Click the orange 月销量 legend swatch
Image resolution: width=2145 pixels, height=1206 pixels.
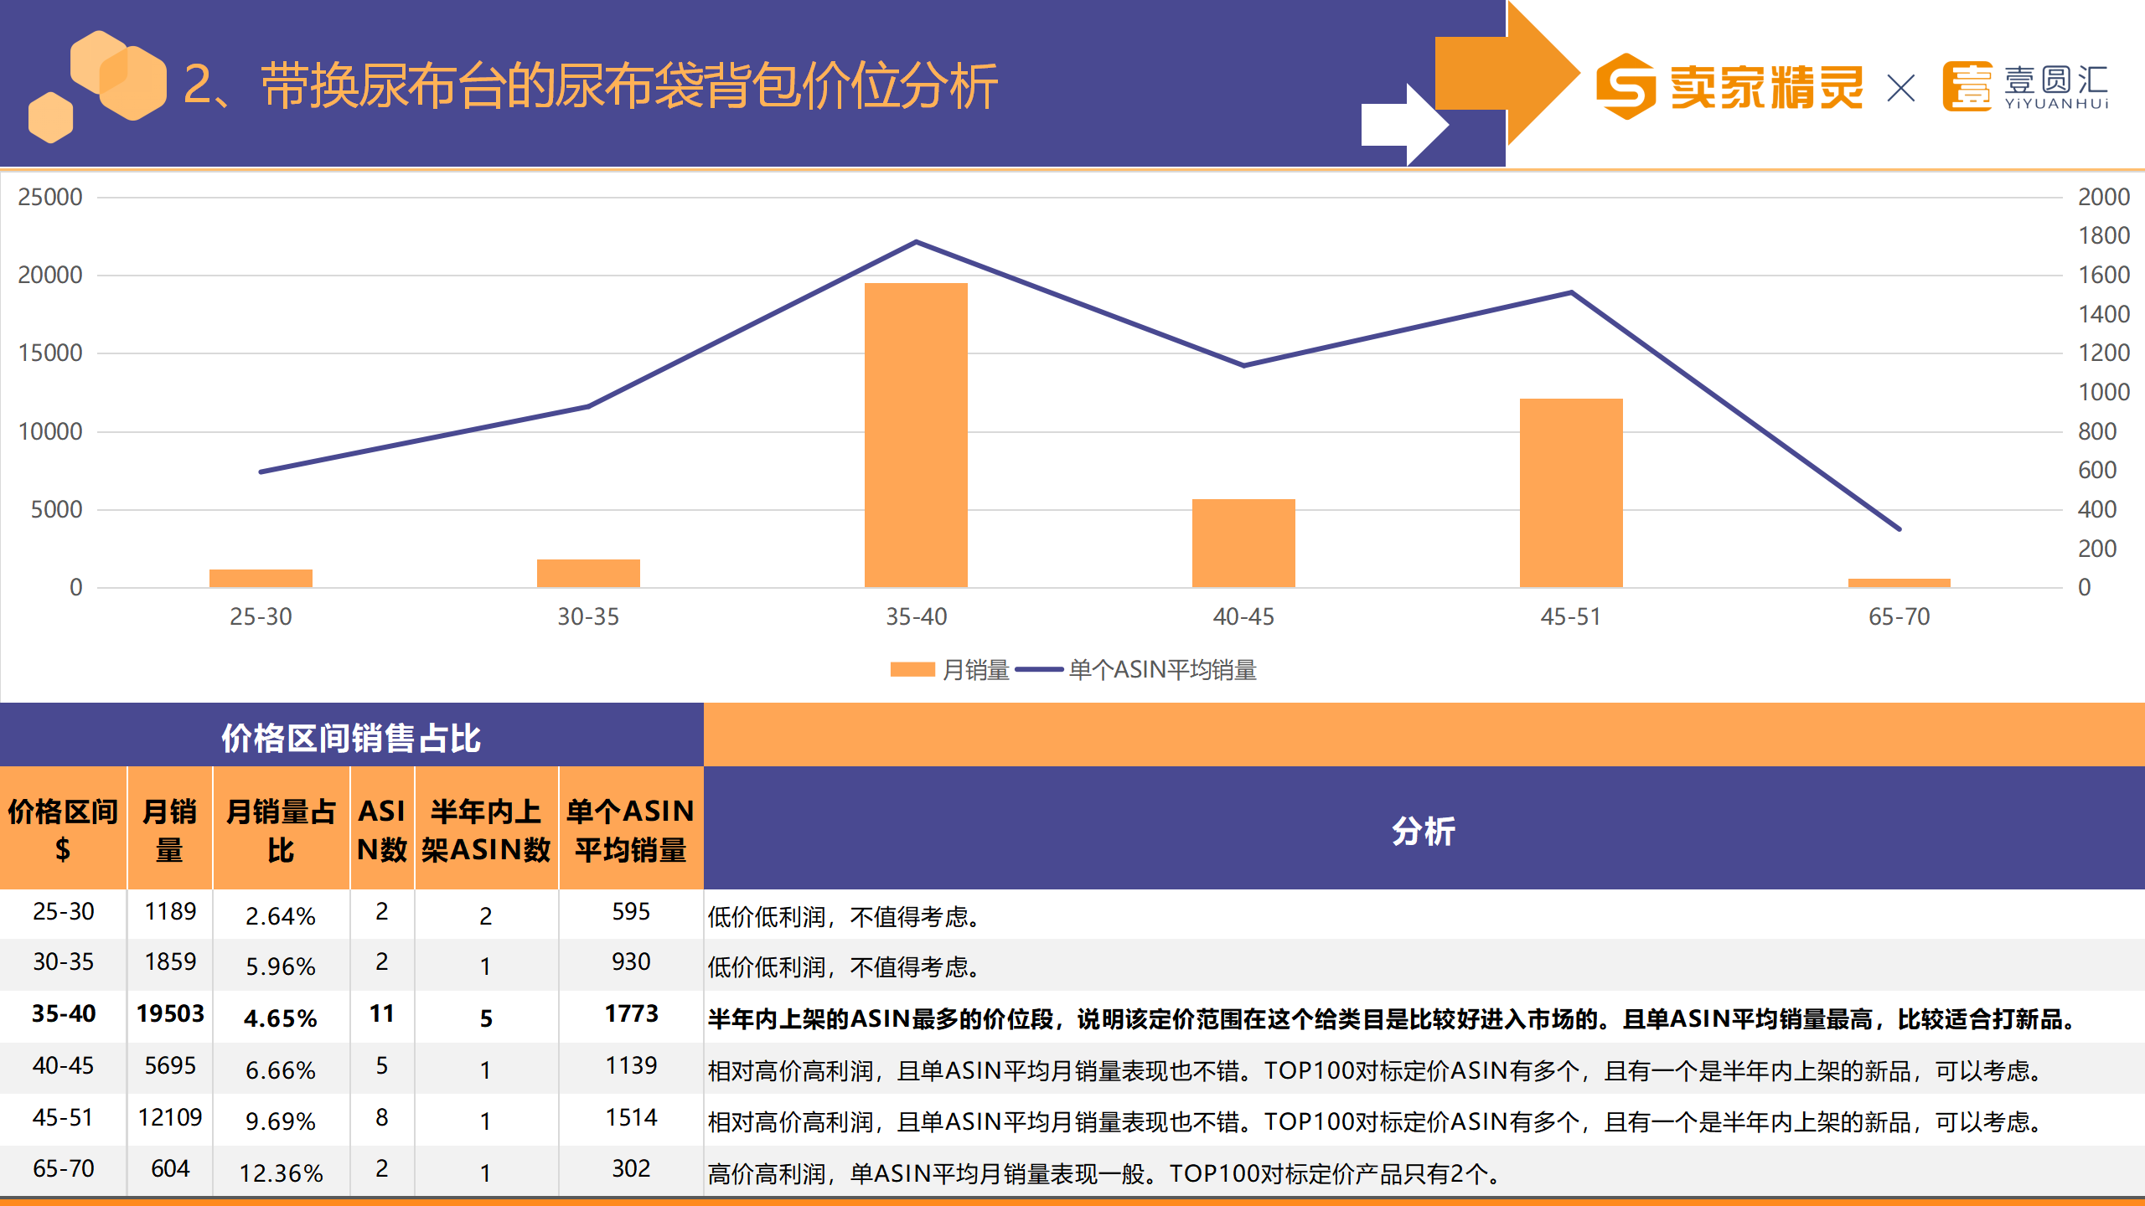[912, 669]
